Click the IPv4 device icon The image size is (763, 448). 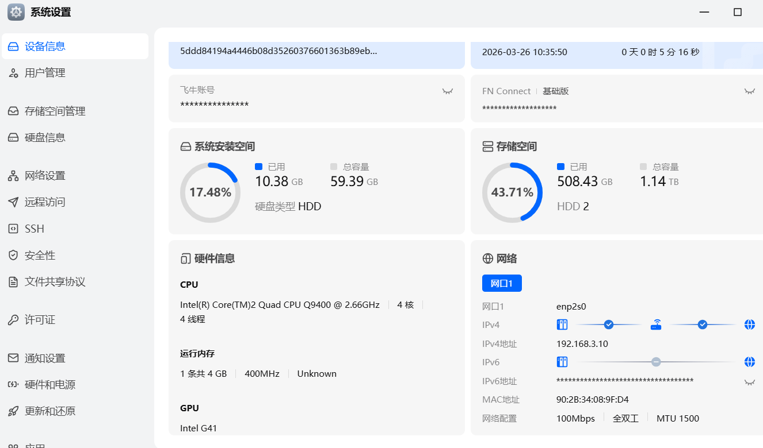point(562,325)
